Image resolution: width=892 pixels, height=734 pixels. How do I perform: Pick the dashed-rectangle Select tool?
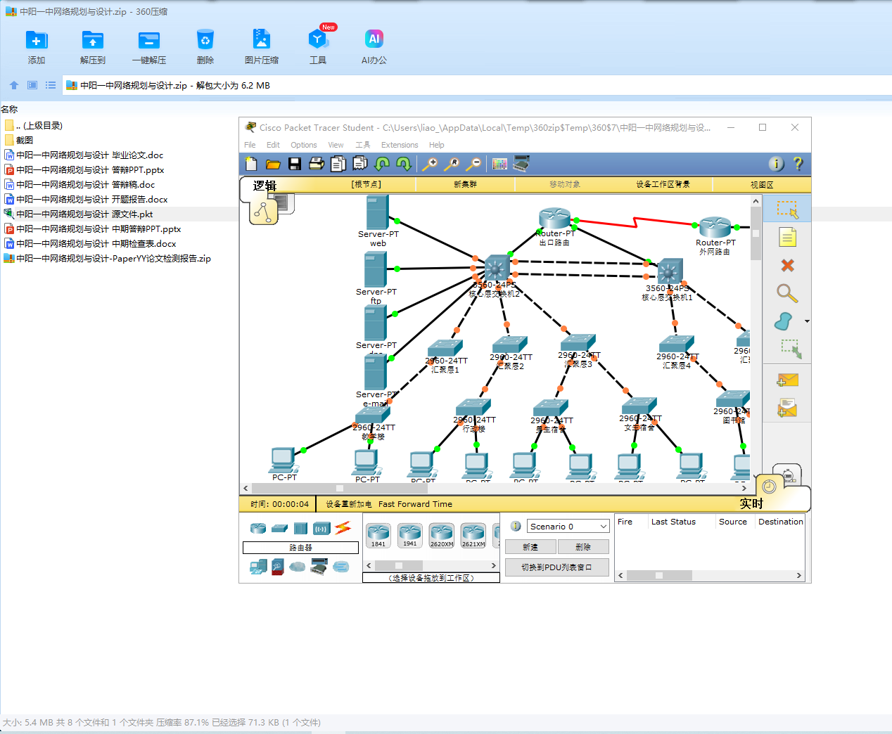[787, 209]
